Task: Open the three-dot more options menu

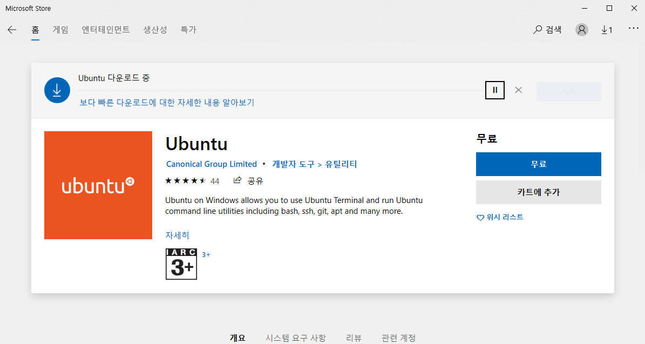Action: click(634, 29)
